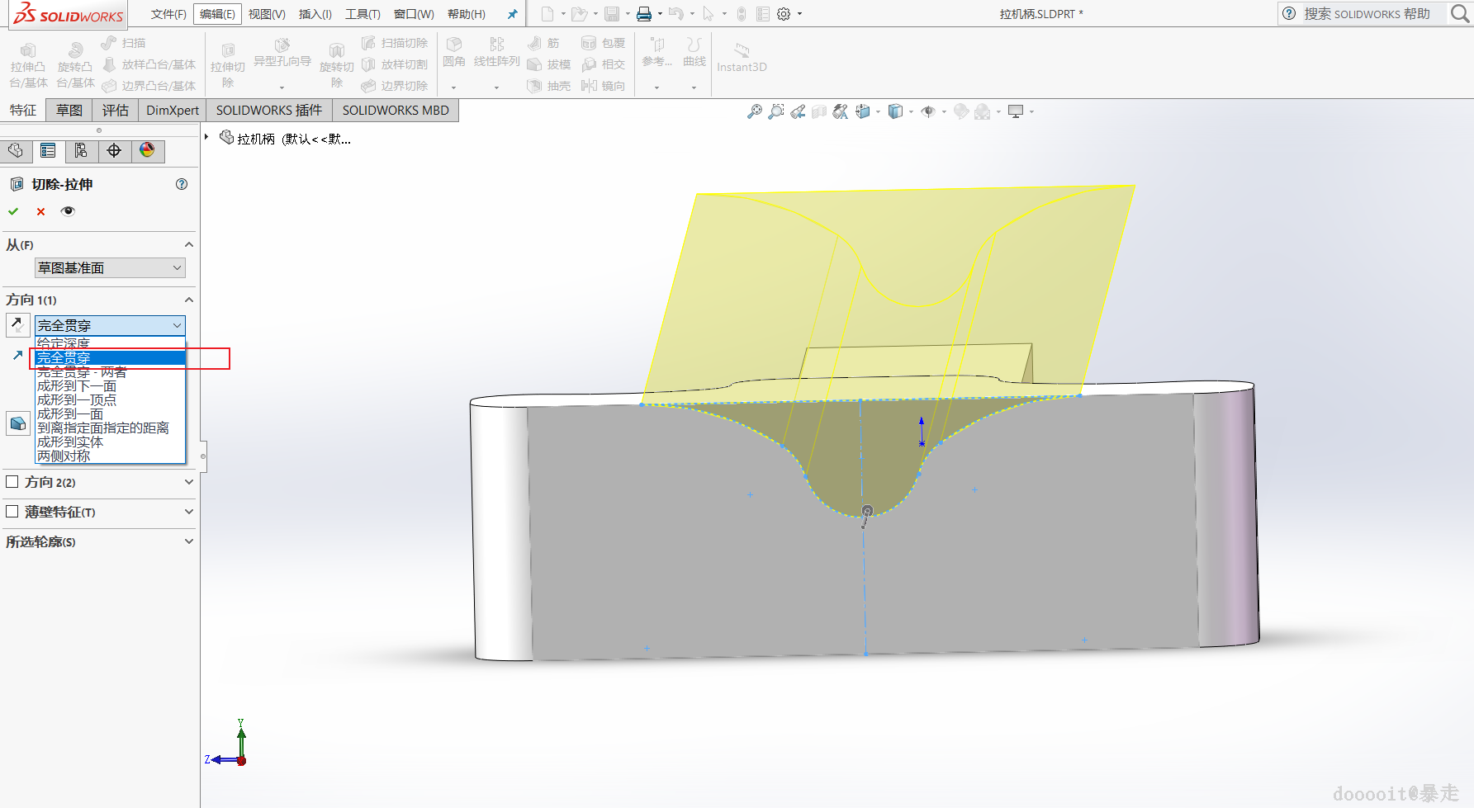
Task: Toggle the detailed preview eye icon
Action: (x=68, y=211)
